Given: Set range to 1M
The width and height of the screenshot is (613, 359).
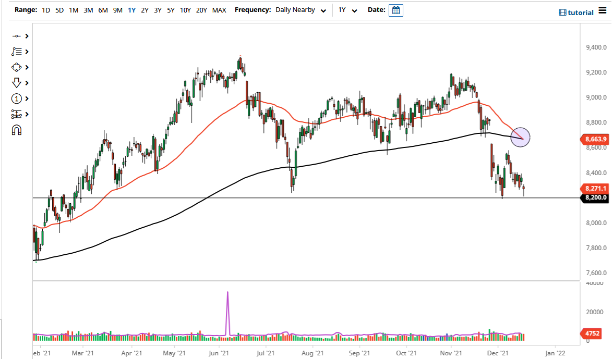Looking at the screenshot, I should click(x=74, y=10).
